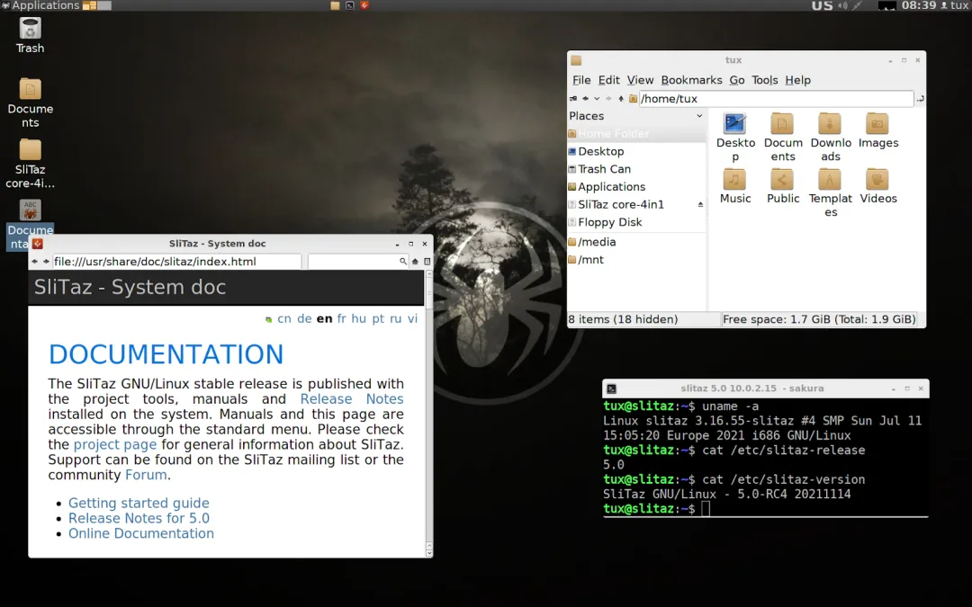Screen dimensions: 972x607
Task: Click the home icon in doc browser
Action: click(x=415, y=262)
